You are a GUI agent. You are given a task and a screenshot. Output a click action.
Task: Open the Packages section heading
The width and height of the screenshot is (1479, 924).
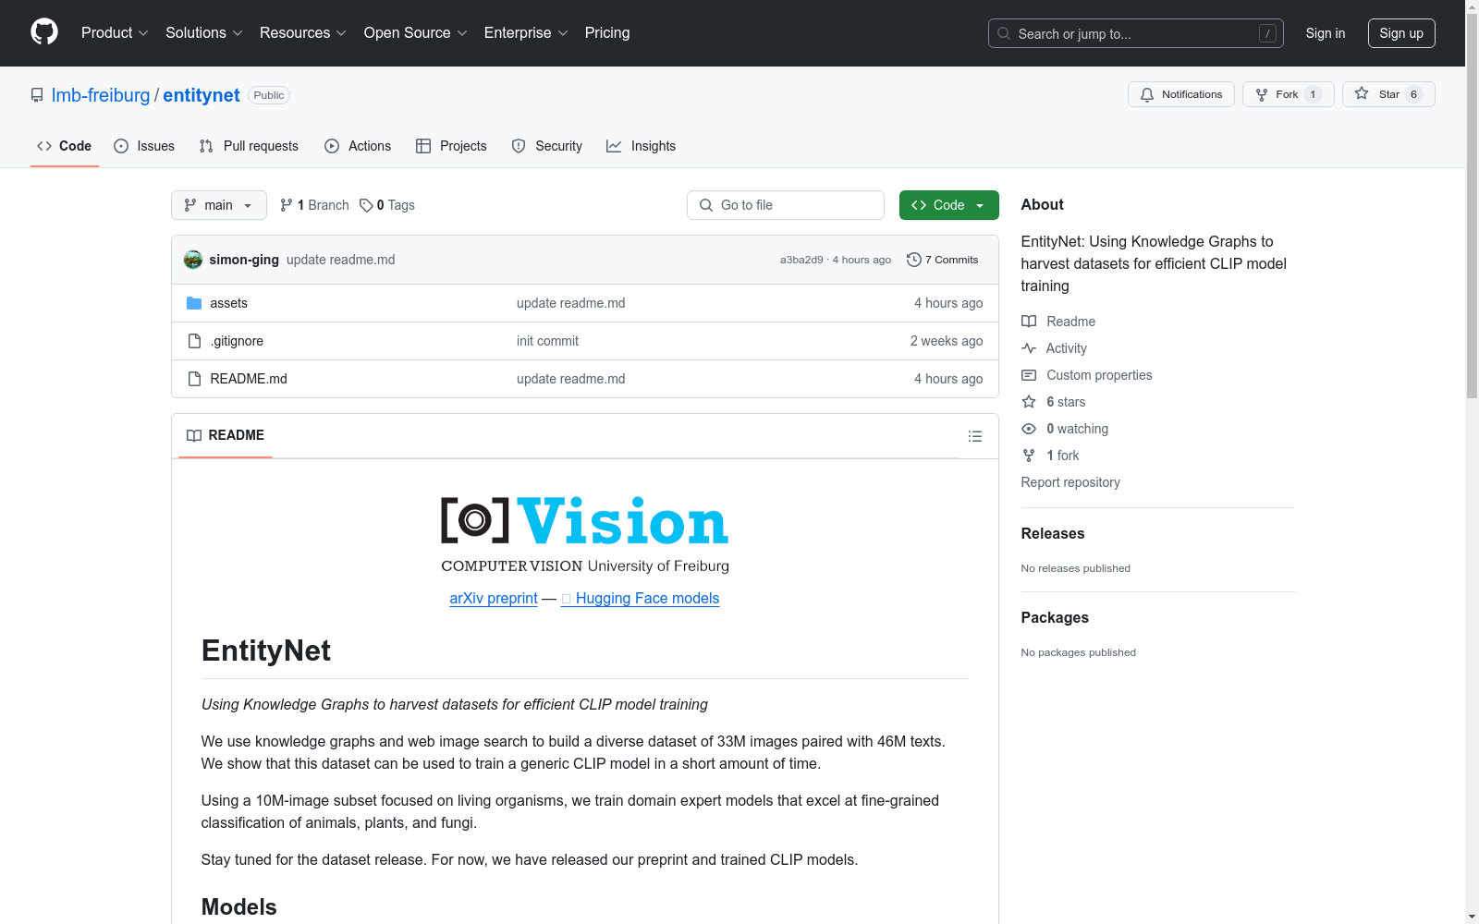pos(1055,617)
